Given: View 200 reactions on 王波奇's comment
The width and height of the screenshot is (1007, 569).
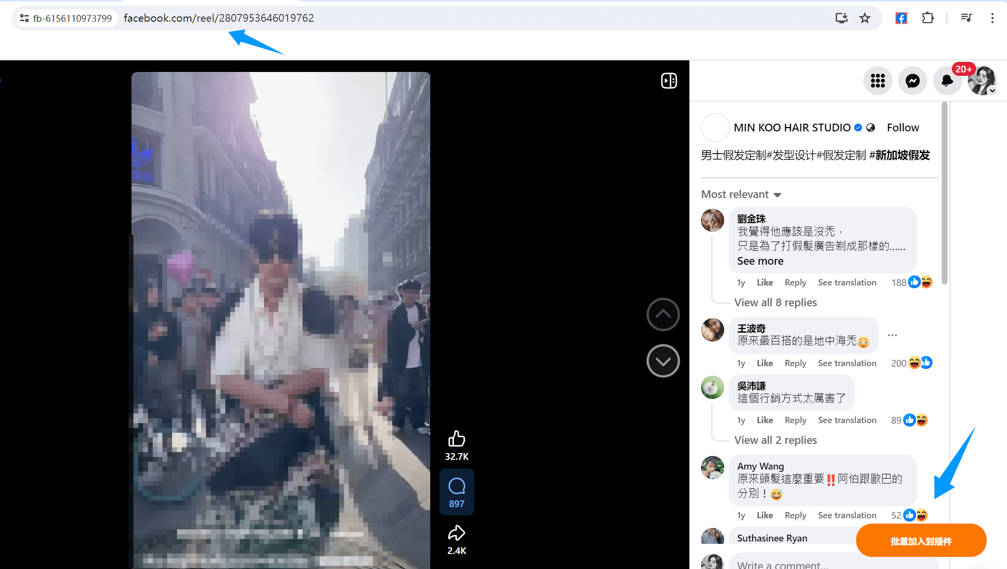Looking at the screenshot, I should (x=911, y=363).
